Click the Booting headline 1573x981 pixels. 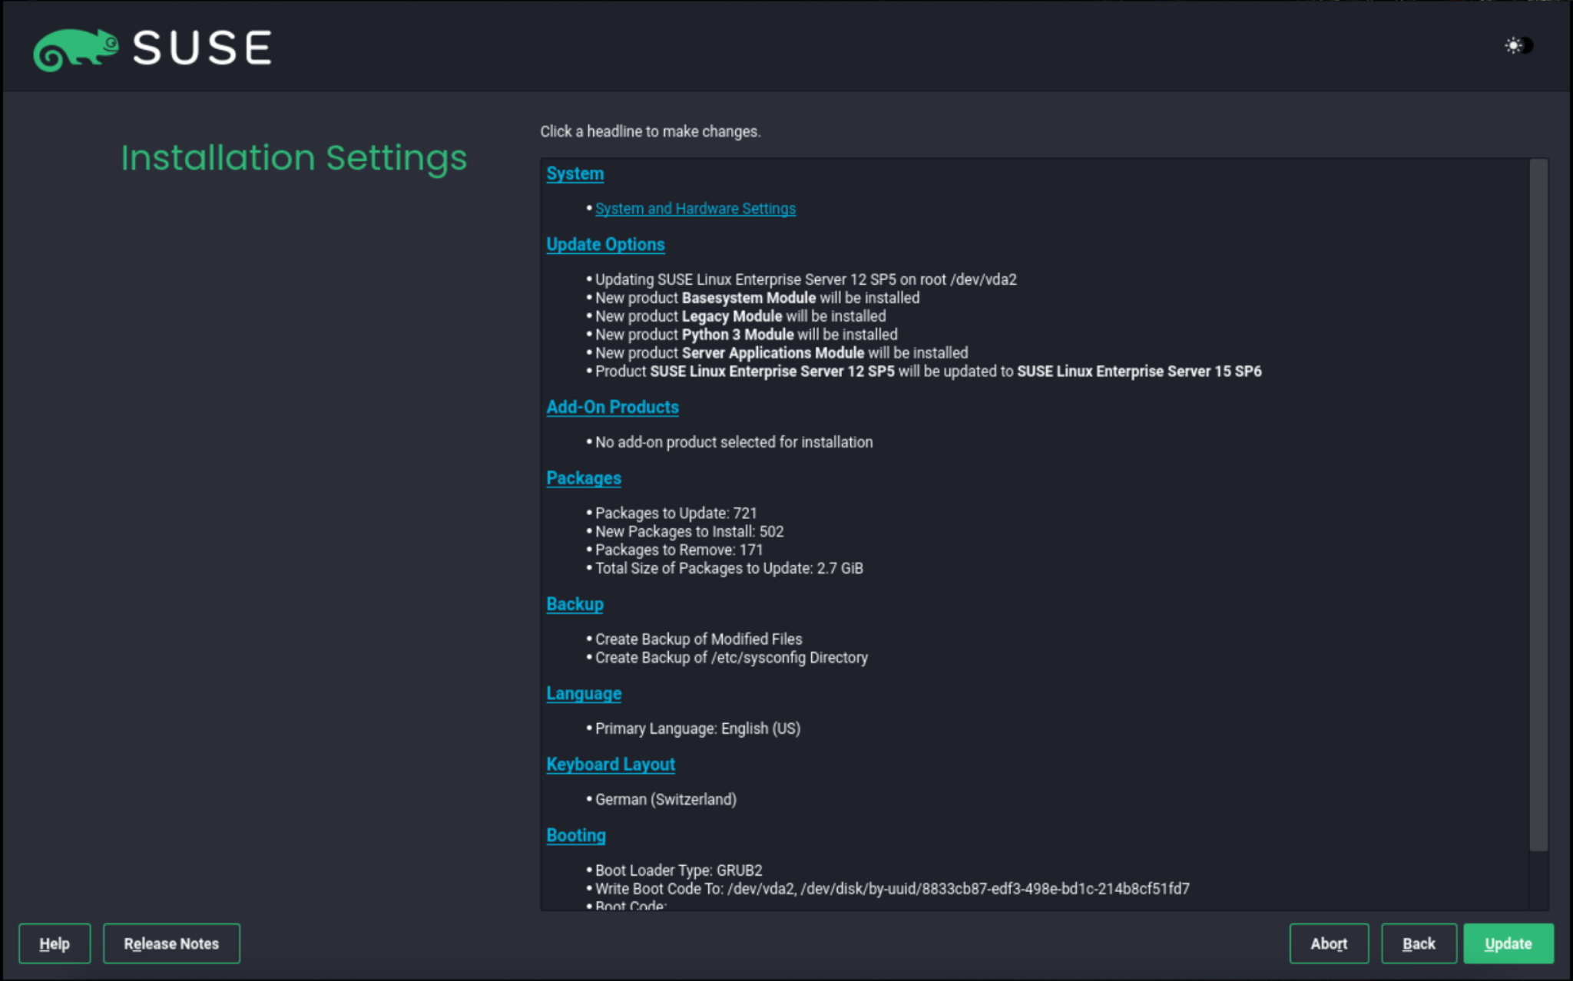pos(575,835)
